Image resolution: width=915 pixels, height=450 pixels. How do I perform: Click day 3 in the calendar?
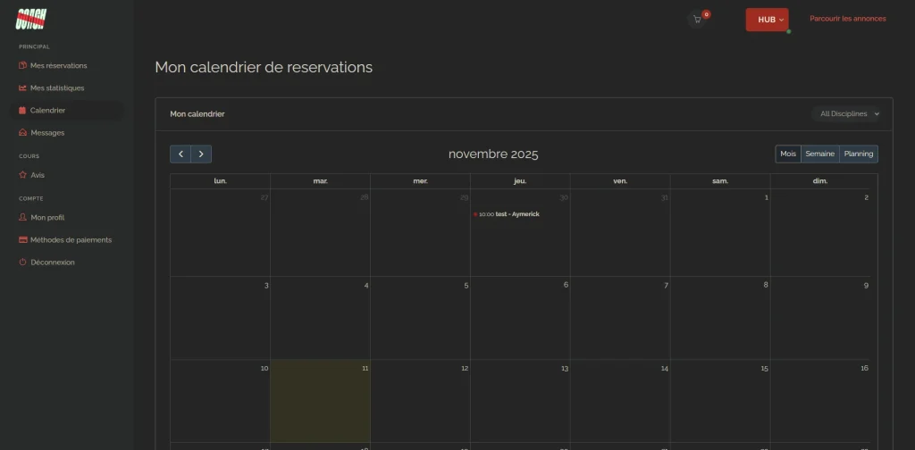(x=220, y=318)
